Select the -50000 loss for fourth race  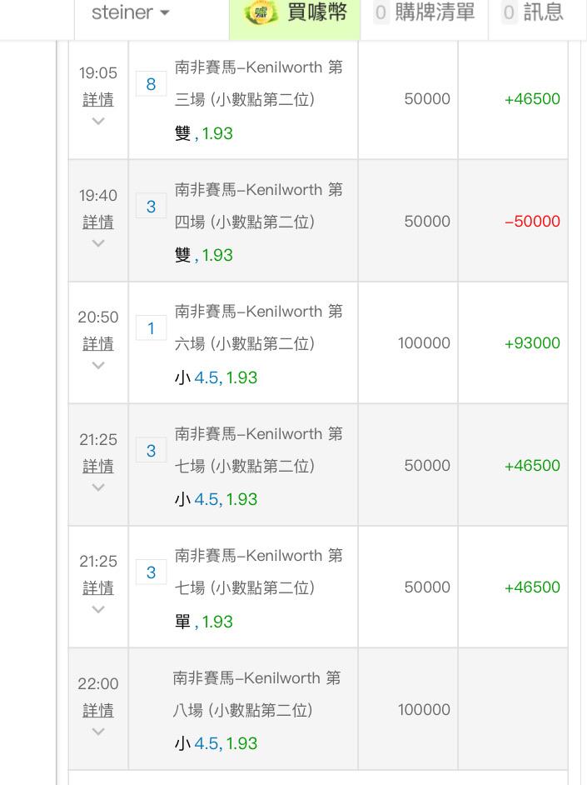(x=532, y=222)
